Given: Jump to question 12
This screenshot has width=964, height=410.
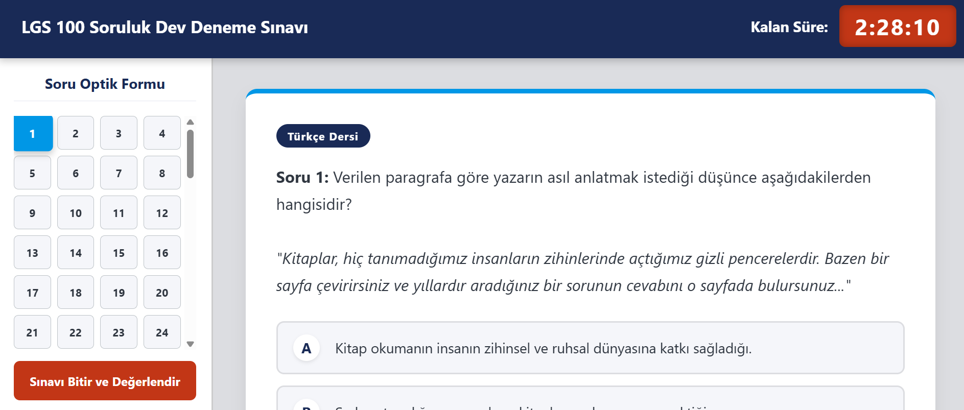Looking at the screenshot, I should tap(162, 212).
